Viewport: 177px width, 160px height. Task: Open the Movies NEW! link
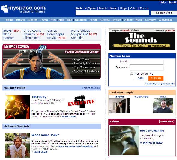pyautogui.click(x=57, y=38)
